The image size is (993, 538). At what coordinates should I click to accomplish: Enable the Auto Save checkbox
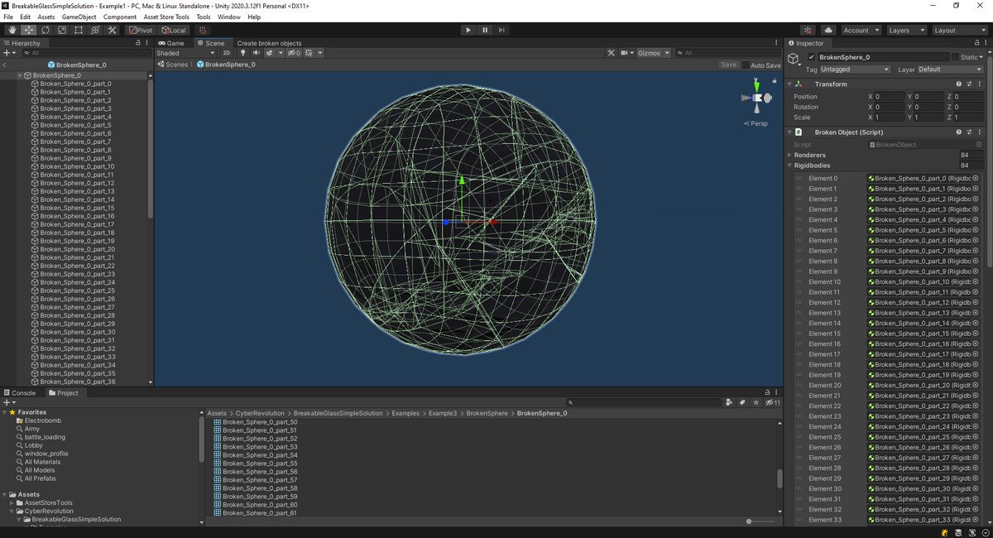(746, 65)
